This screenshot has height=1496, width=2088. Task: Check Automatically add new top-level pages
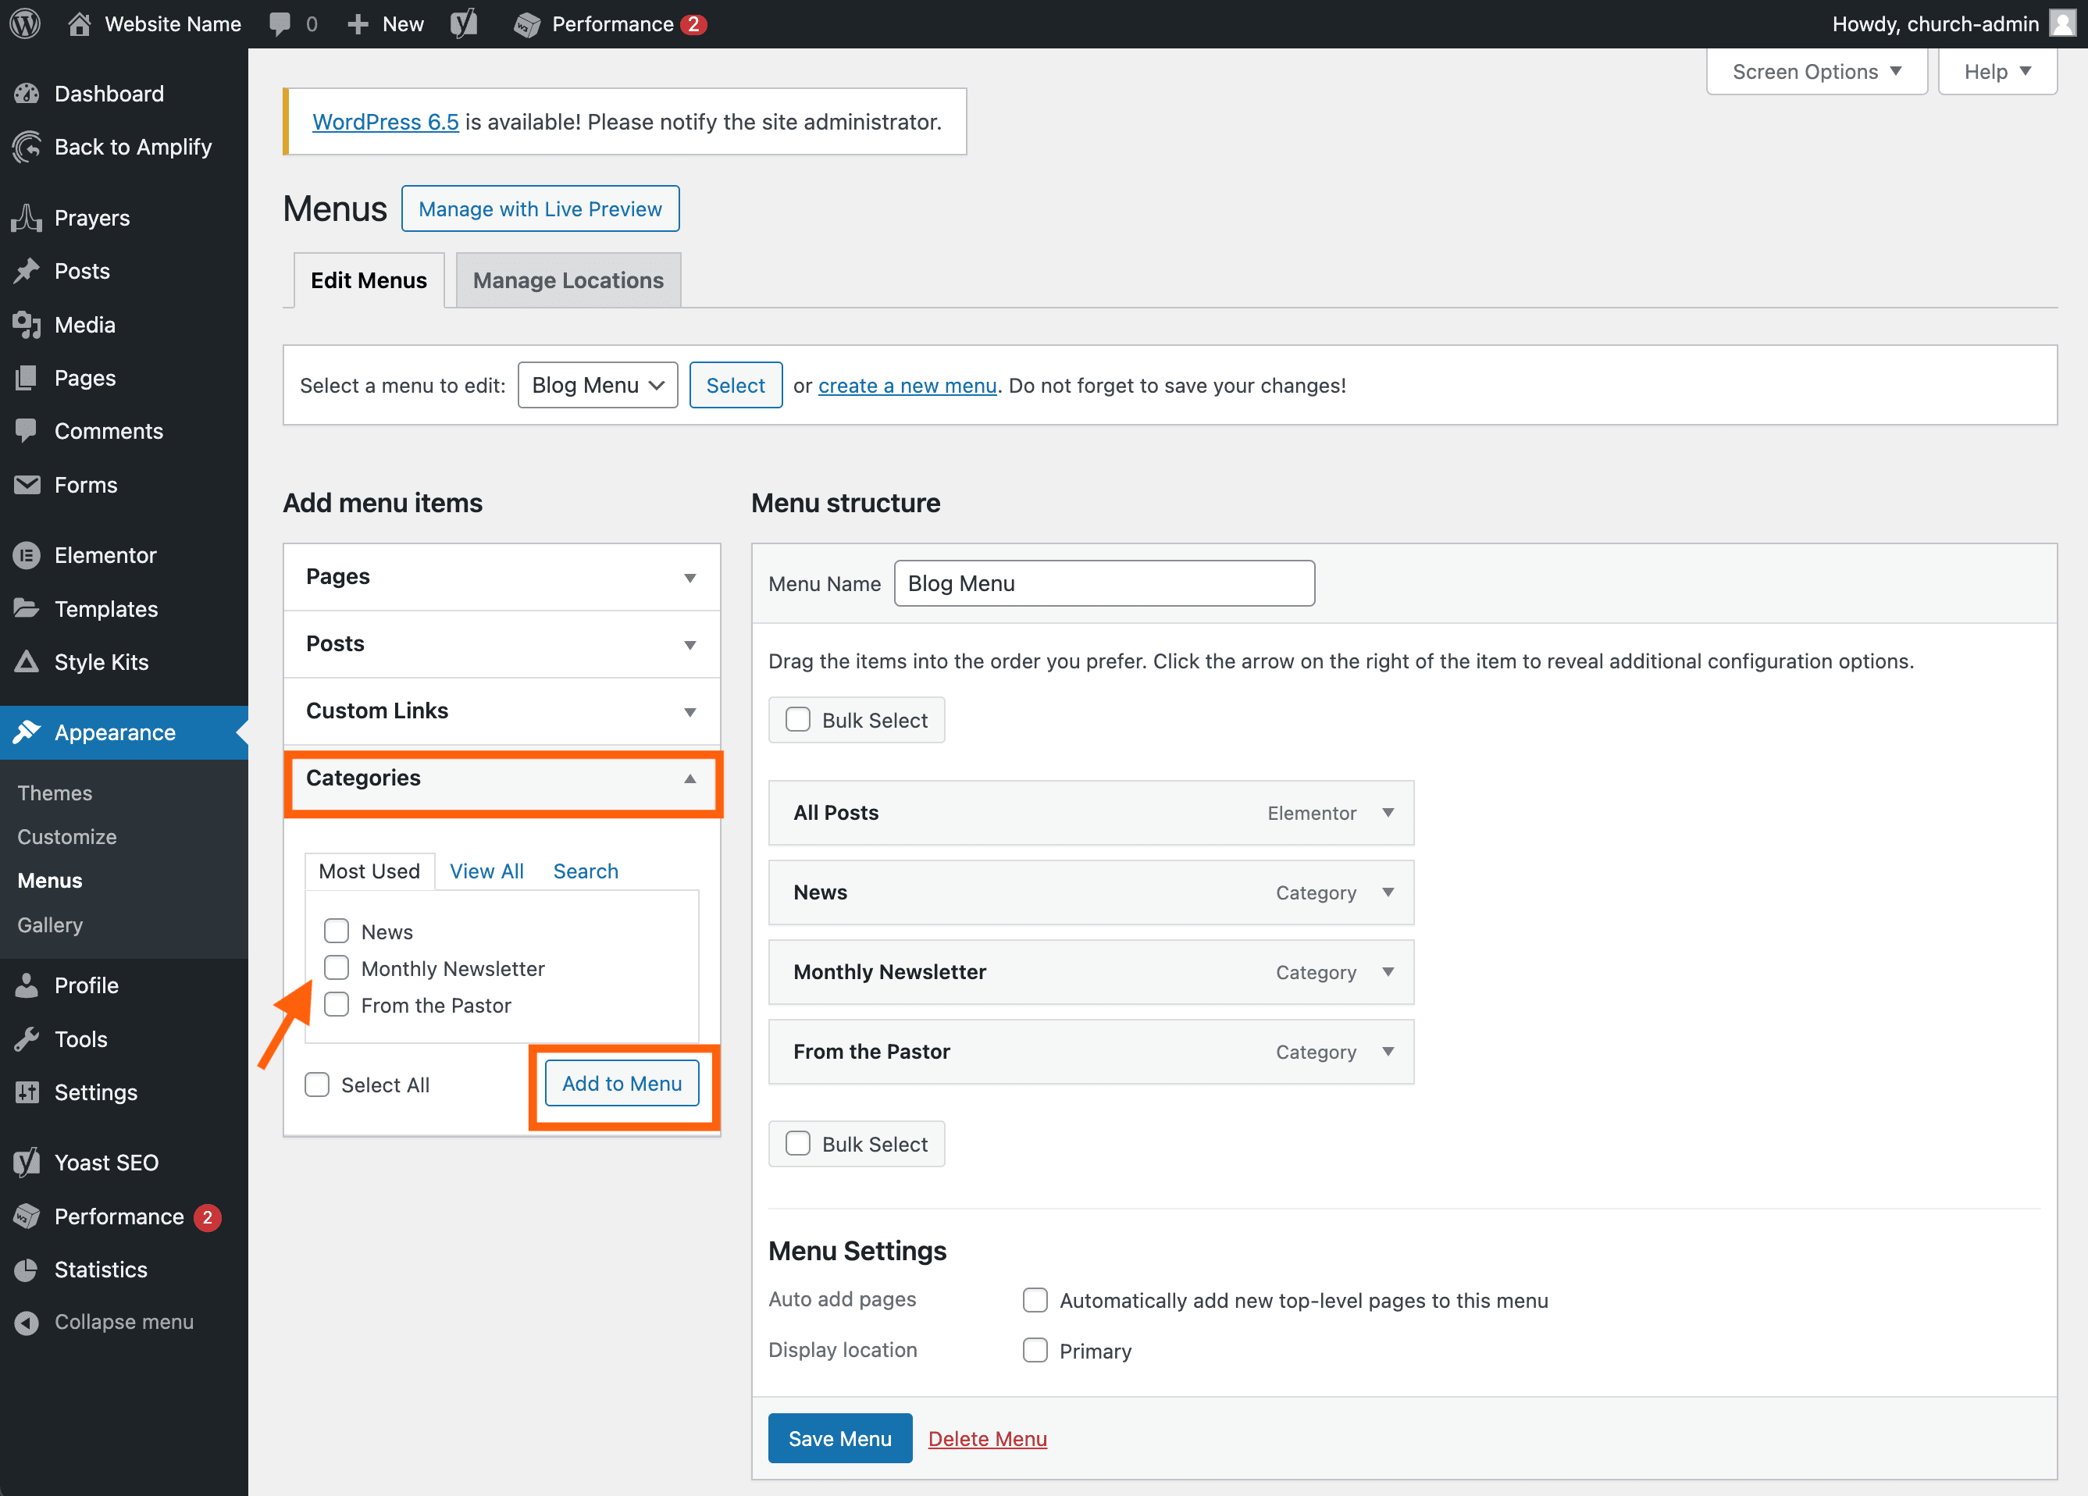1035,1300
